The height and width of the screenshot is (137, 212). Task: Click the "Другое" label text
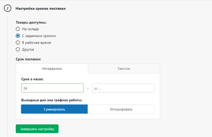pyautogui.click(x=28, y=49)
